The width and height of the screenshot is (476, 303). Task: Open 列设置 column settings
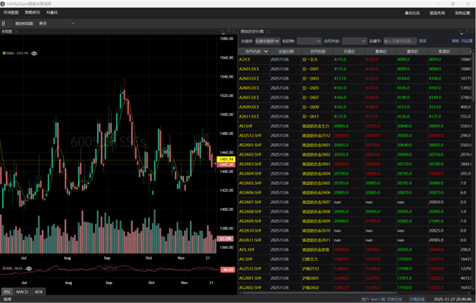[x=467, y=41]
